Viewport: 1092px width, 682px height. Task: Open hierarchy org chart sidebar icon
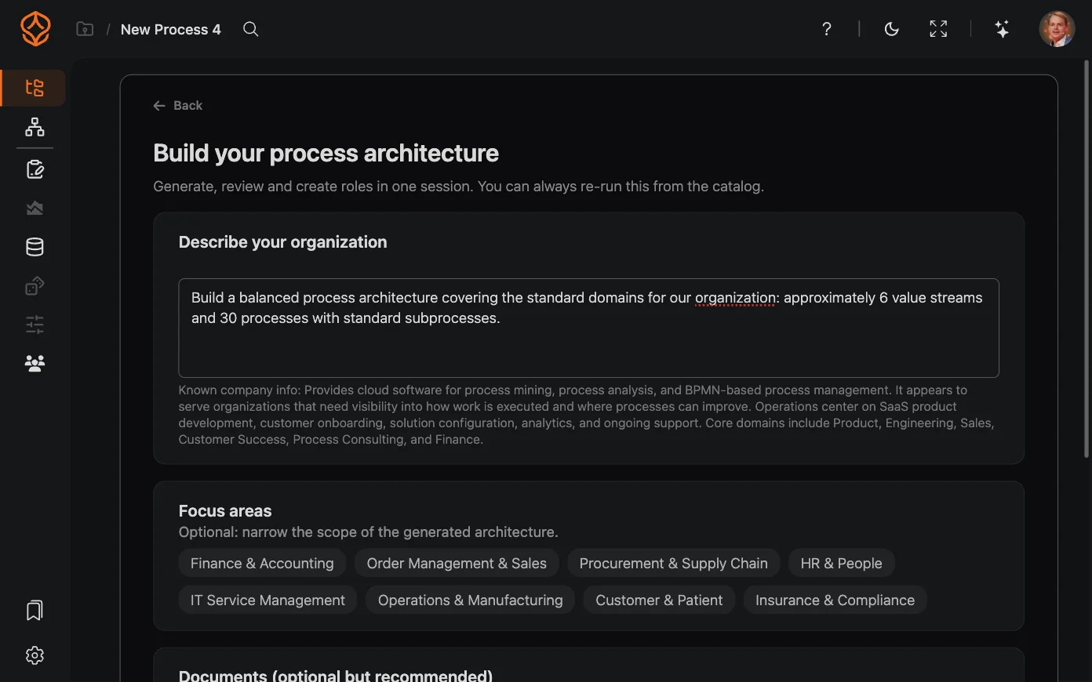35,127
